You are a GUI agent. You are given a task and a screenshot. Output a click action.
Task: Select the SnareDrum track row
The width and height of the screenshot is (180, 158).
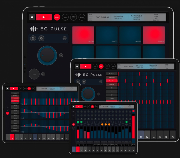112,77
